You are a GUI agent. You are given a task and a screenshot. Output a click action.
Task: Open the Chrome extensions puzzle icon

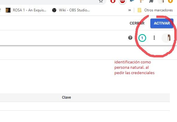tap(151, 1)
